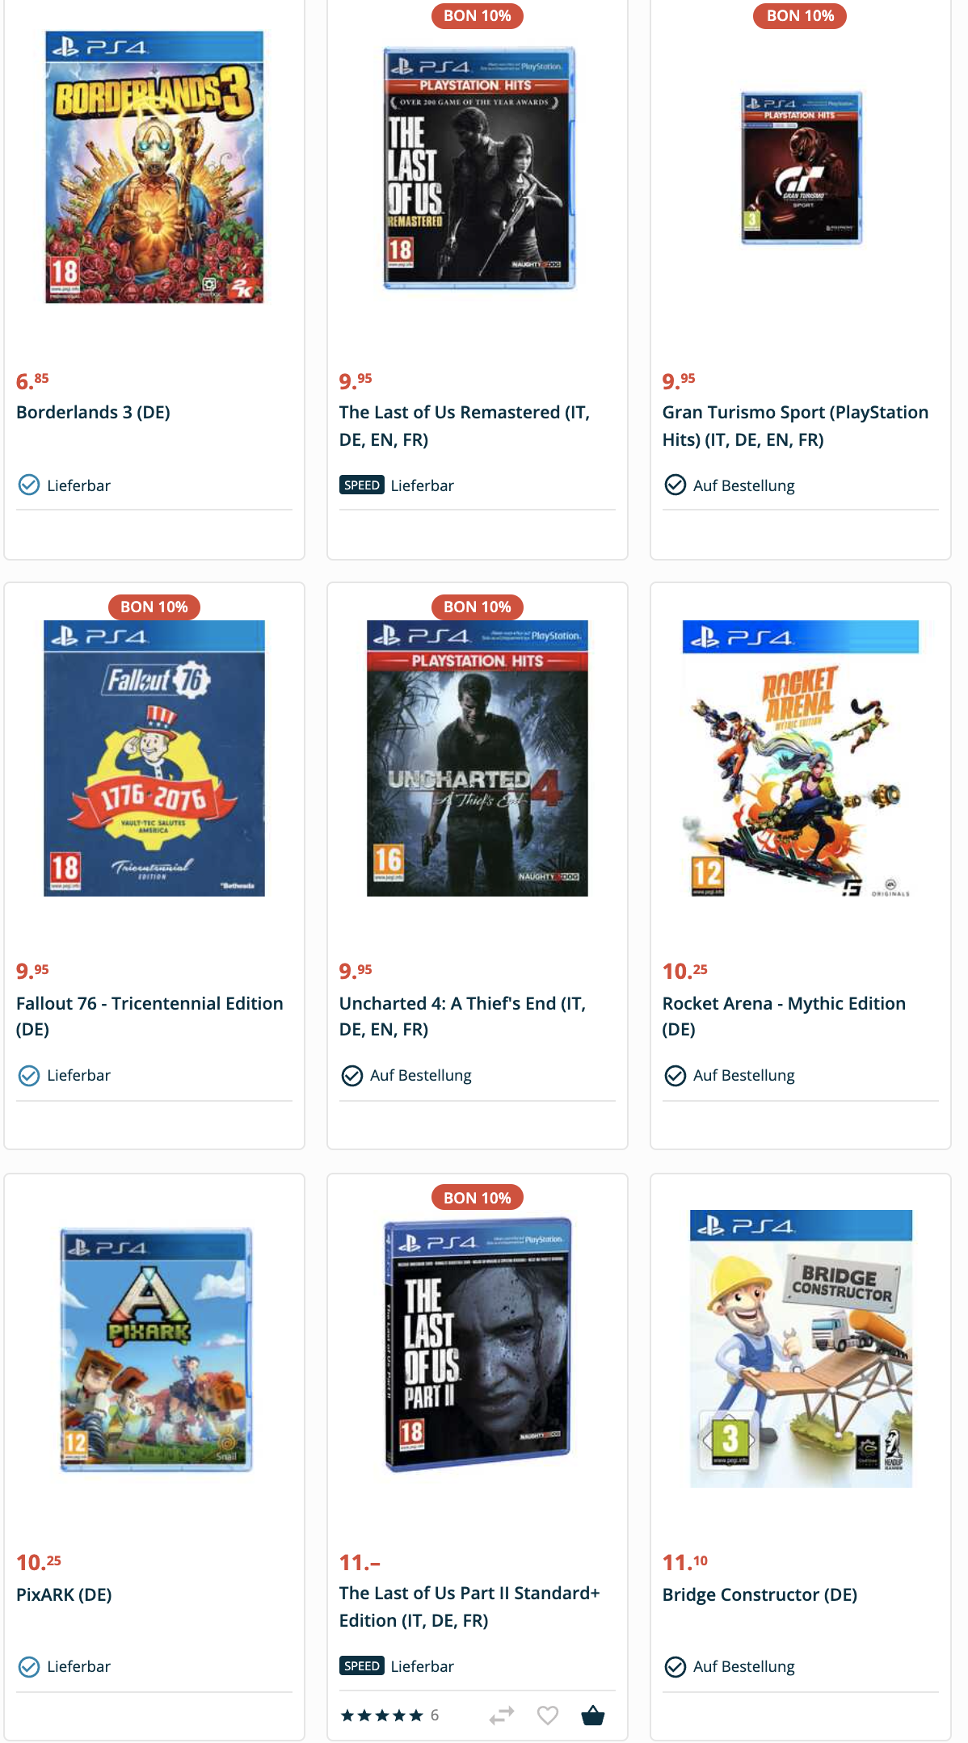Screen dimensions: 968x1743
Task: Open the PixARK (DE) product link
Action: tap(64, 1595)
